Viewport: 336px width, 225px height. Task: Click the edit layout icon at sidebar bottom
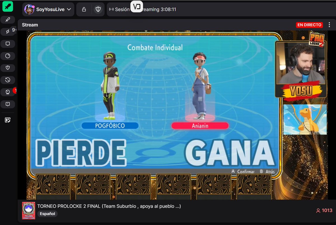[x=8, y=120]
